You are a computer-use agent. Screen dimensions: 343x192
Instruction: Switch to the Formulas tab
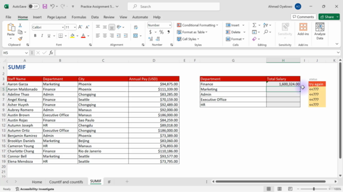click(79, 17)
